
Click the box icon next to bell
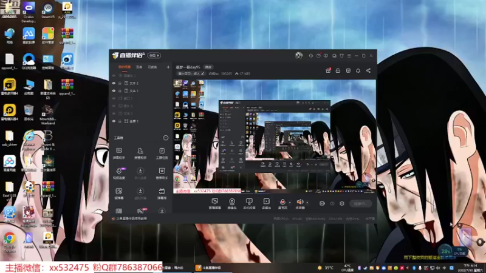(348, 70)
